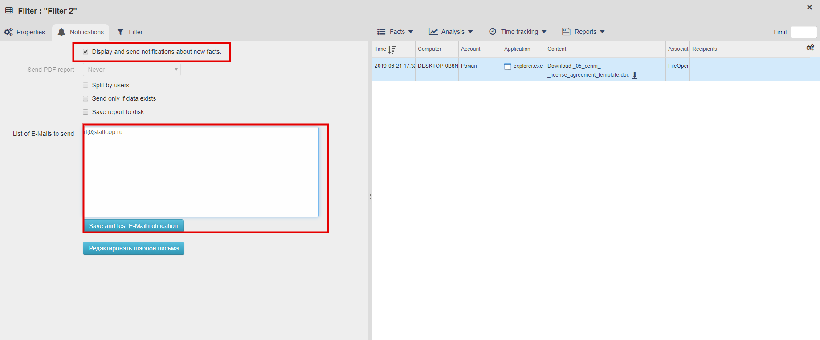Enable the Split by users checkbox
The image size is (820, 340).
tap(86, 85)
